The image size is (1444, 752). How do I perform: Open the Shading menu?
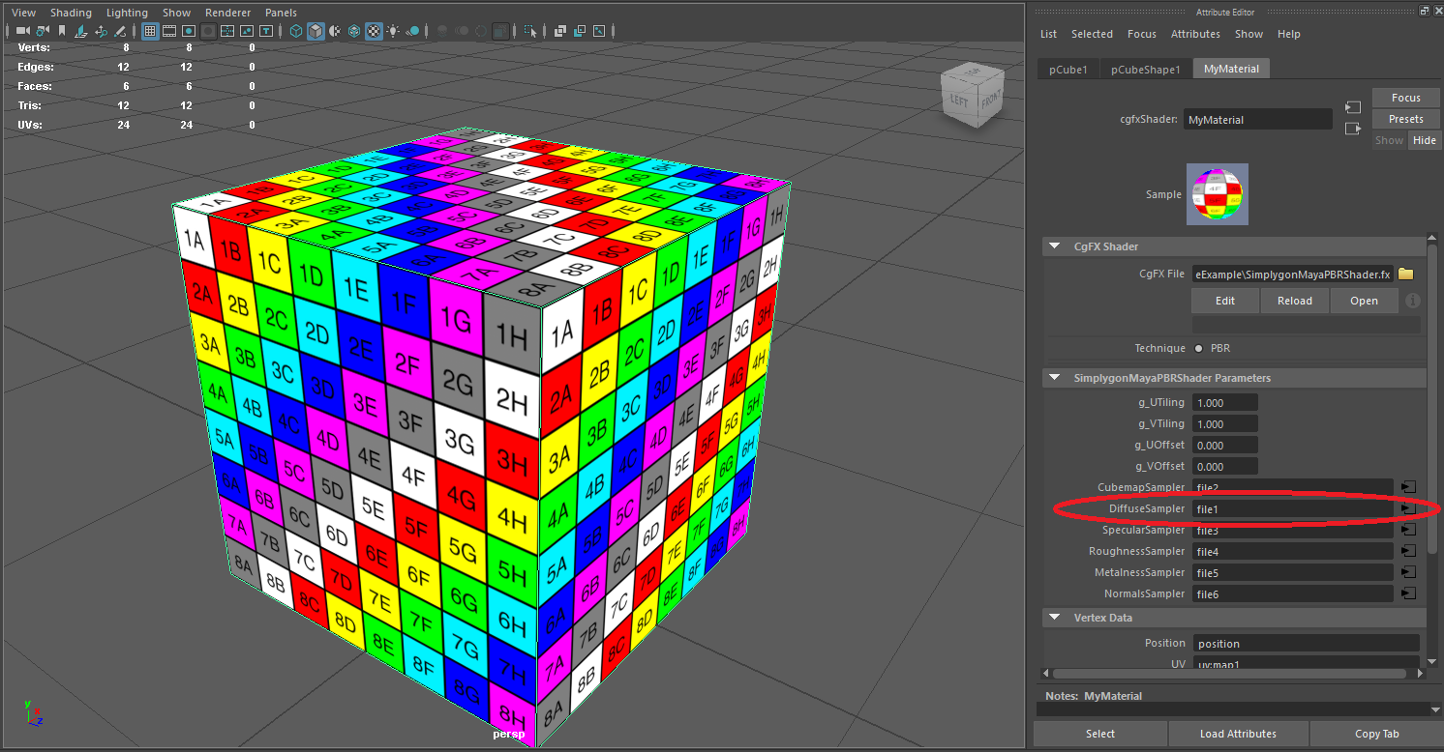pyautogui.click(x=71, y=13)
